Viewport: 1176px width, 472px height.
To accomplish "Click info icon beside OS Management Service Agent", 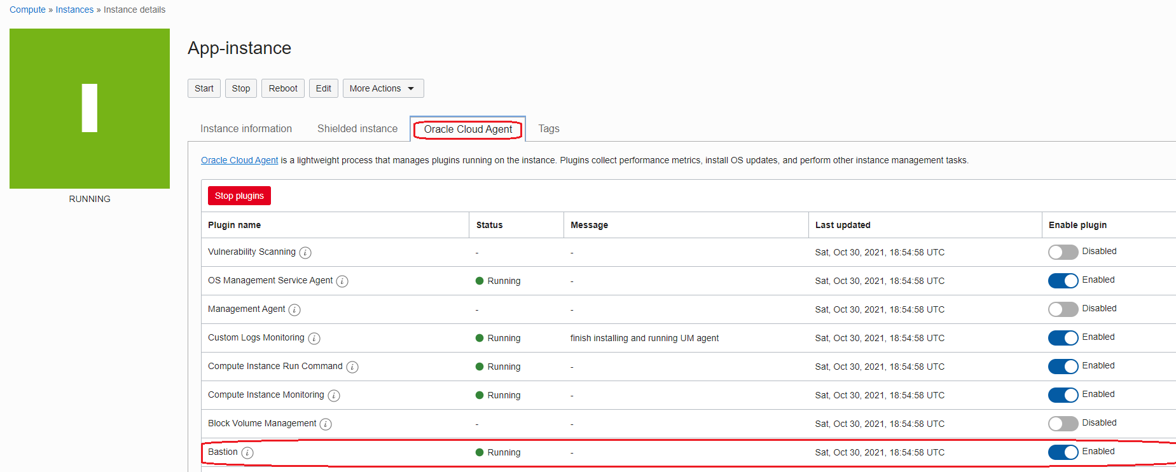I will 342,281.
